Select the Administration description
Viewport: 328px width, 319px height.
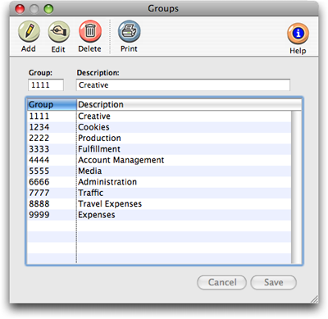click(x=107, y=182)
